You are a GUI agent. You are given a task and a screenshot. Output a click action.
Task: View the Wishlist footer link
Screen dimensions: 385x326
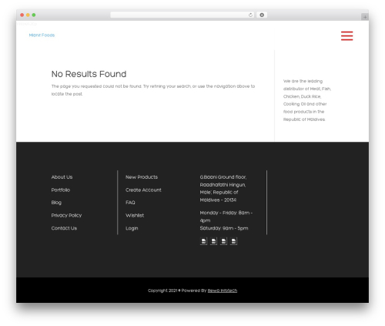pyautogui.click(x=135, y=215)
